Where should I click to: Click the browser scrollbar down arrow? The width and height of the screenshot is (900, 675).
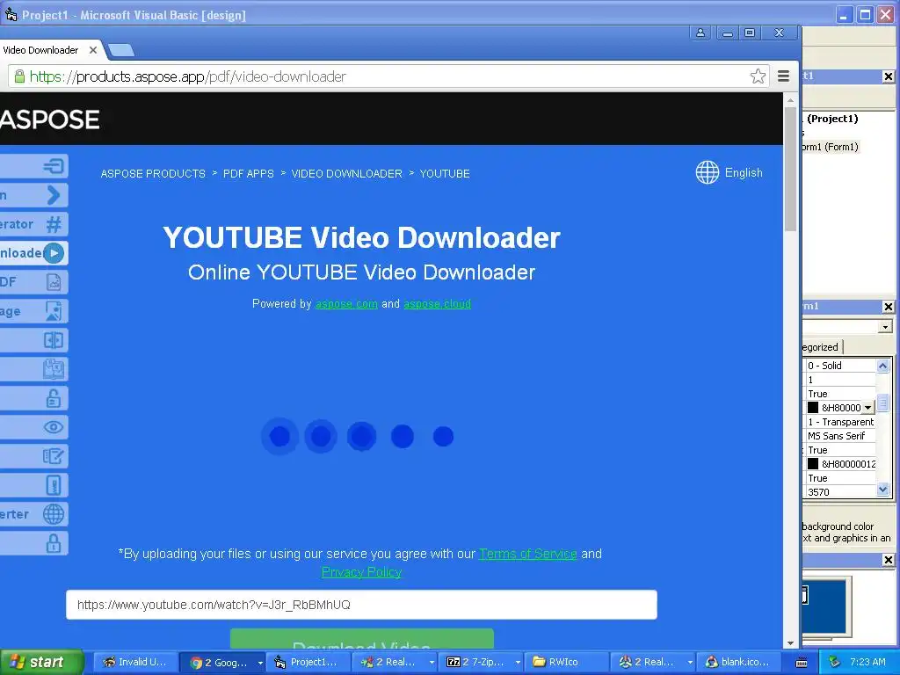pyautogui.click(x=790, y=643)
